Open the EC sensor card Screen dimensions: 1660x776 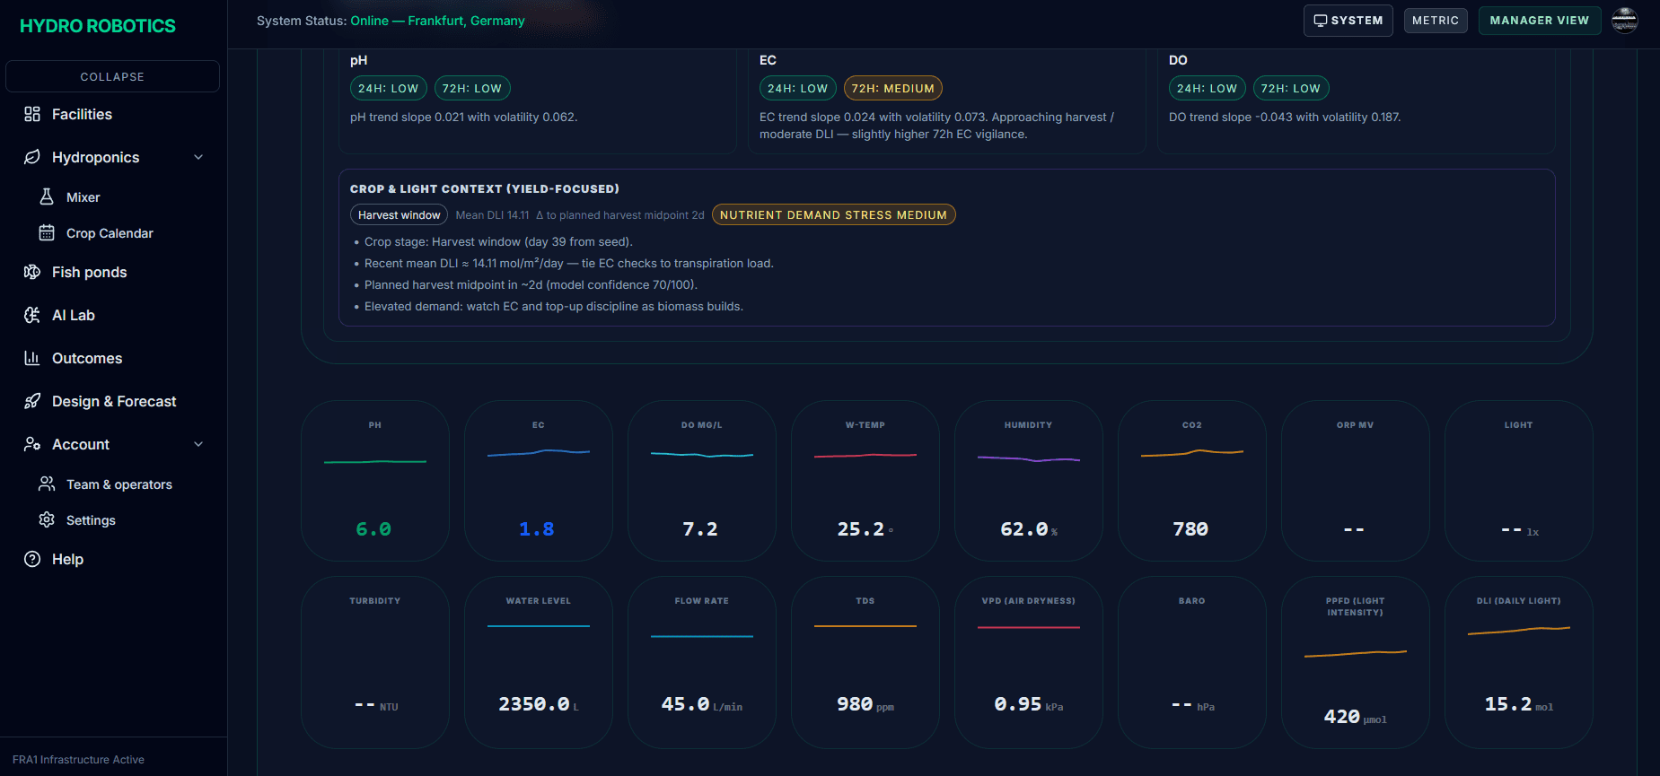(x=538, y=481)
